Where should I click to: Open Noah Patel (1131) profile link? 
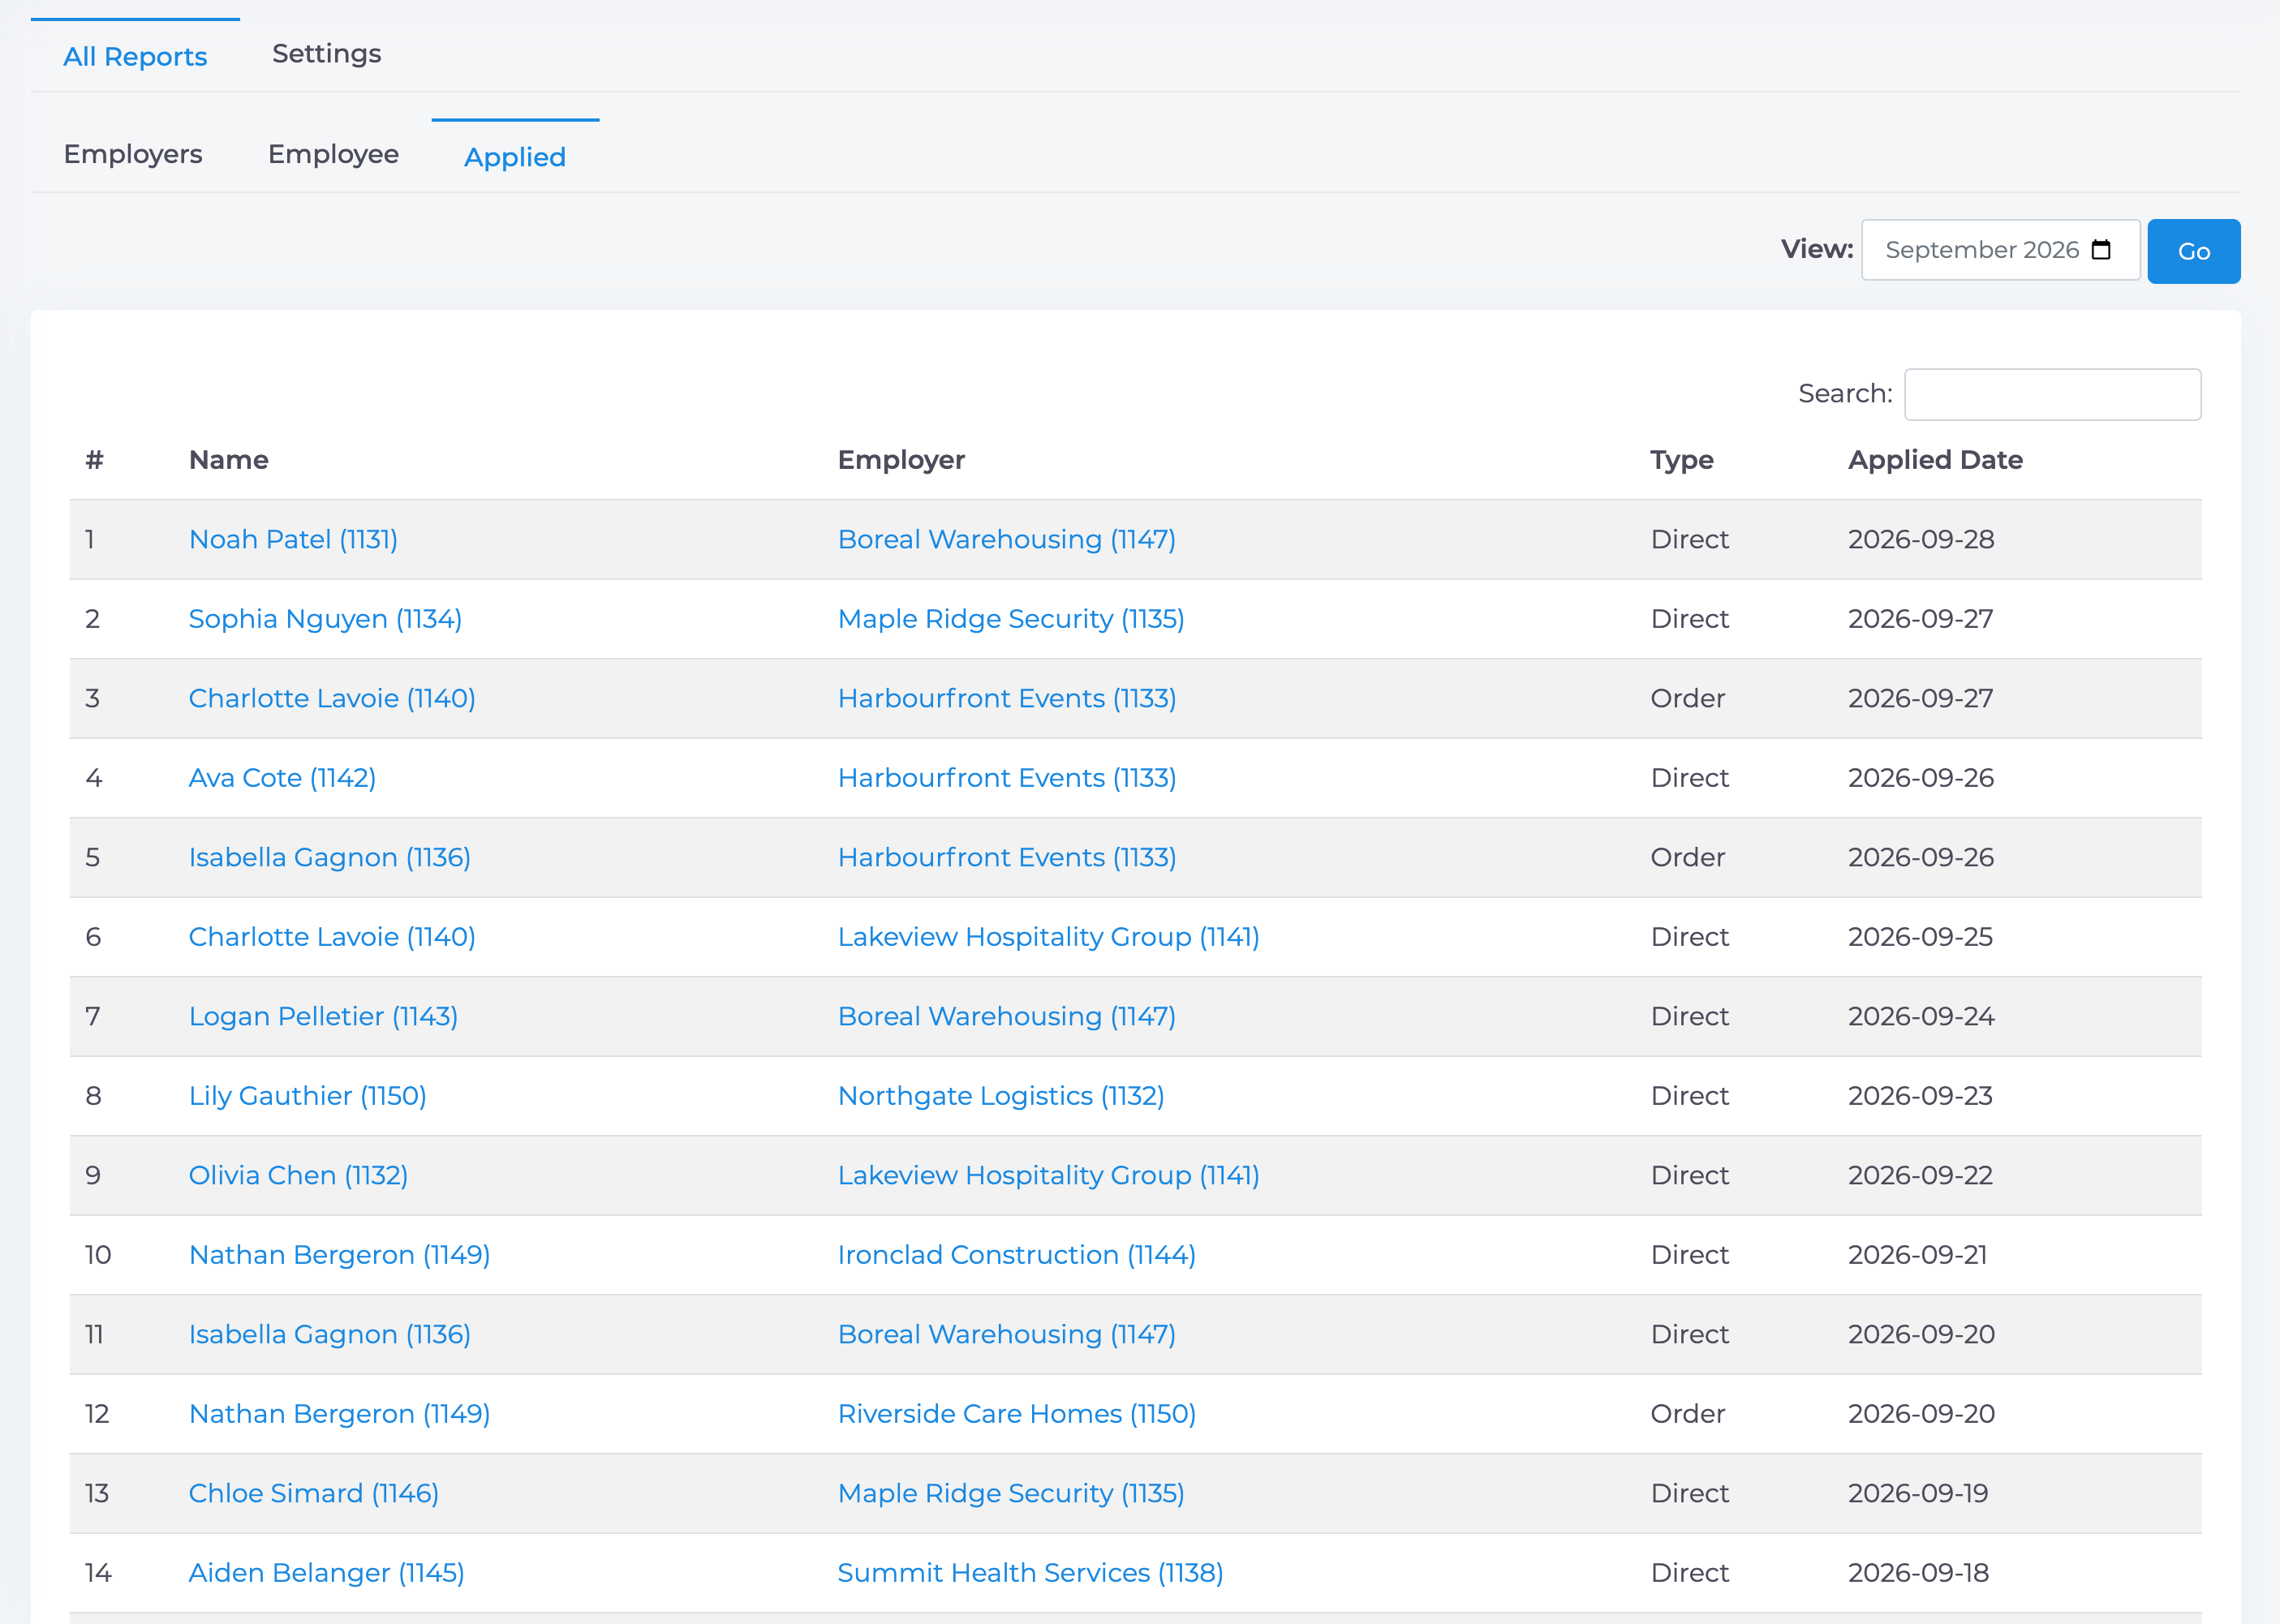293,539
